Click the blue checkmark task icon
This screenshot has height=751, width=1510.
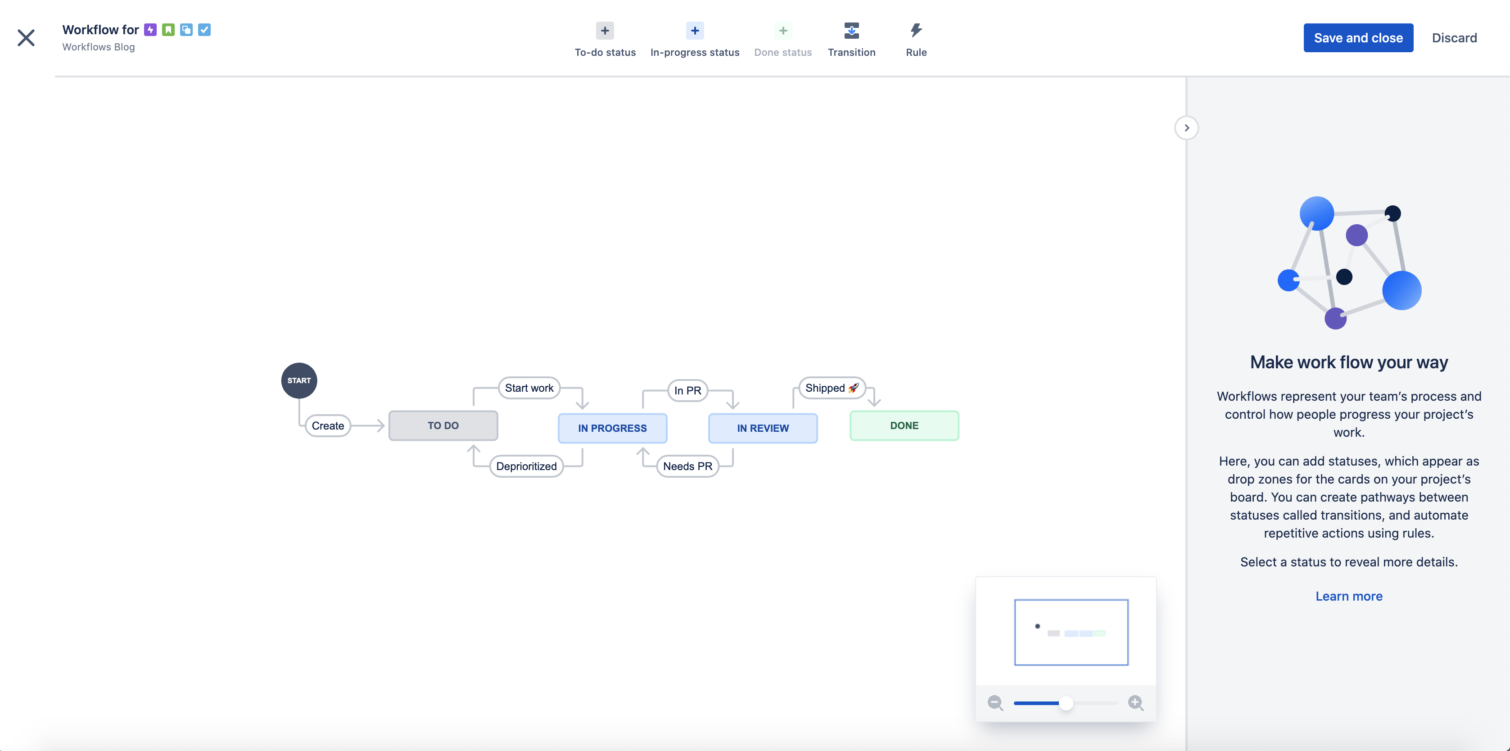tap(204, 30)
